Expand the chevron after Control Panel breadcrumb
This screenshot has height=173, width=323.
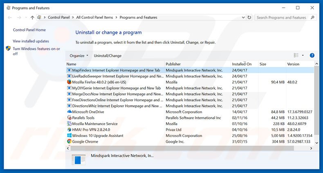[x=73, y=18]
